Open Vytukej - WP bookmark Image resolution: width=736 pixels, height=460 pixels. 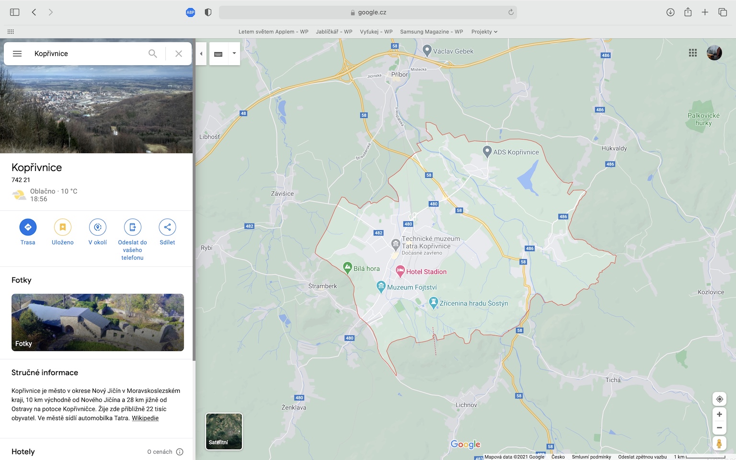tap(376, 32)
